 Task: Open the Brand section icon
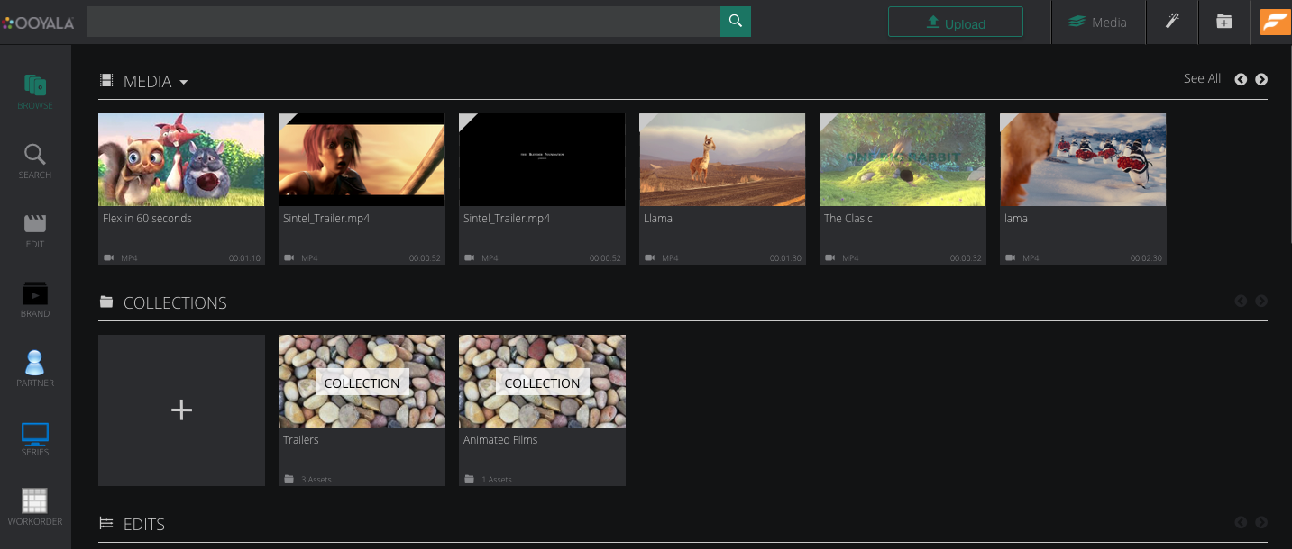[x=34, y=294]
